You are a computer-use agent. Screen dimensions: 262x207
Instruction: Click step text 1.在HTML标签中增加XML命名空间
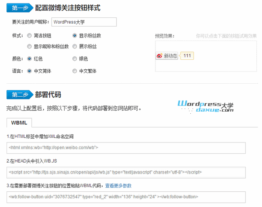tap(40, 136)
